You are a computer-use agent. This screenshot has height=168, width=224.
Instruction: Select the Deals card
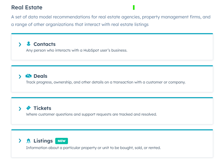pyautogui.click(x=112, y=79)
